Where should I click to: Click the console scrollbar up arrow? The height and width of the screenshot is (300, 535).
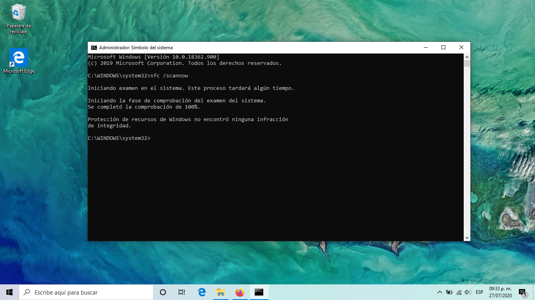coord(467,57)
